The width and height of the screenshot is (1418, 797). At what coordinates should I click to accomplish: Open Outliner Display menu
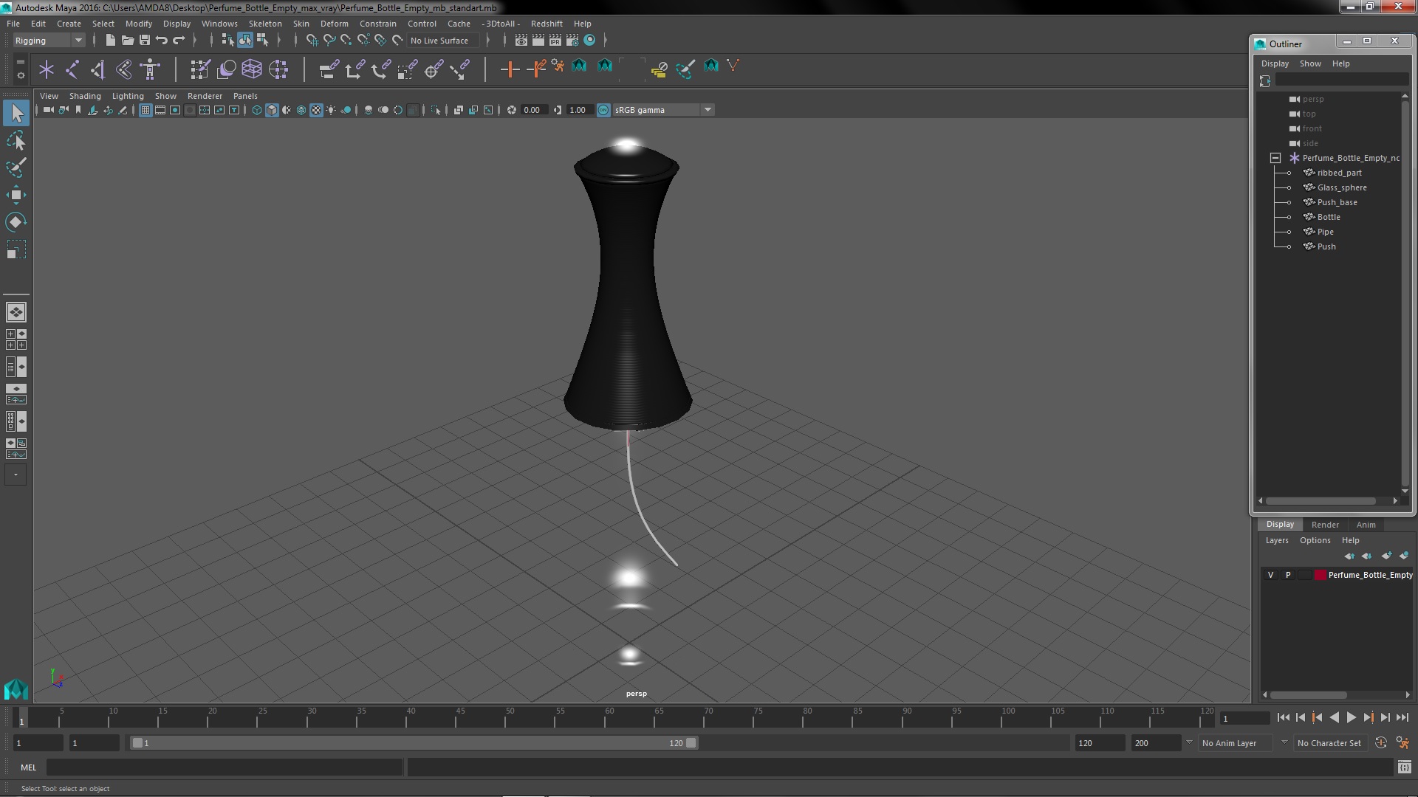[x=1275, y=63]
